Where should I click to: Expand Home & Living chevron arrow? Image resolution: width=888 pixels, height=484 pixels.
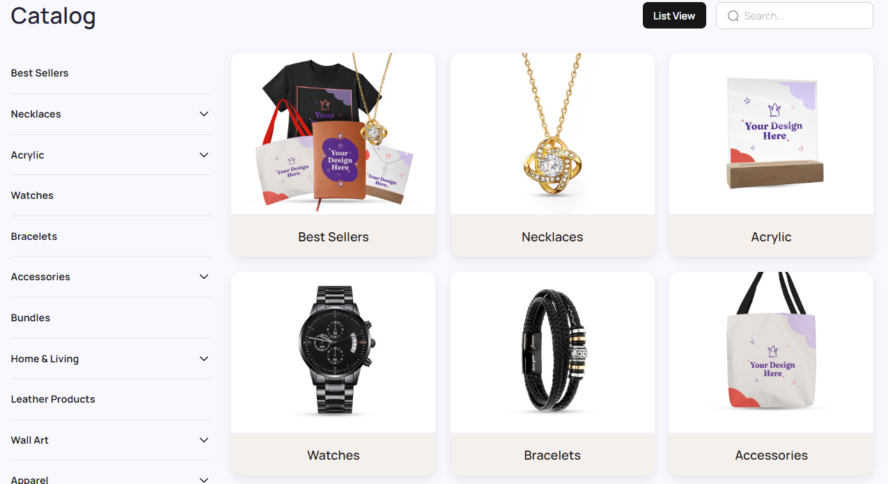tap(204, 359)
